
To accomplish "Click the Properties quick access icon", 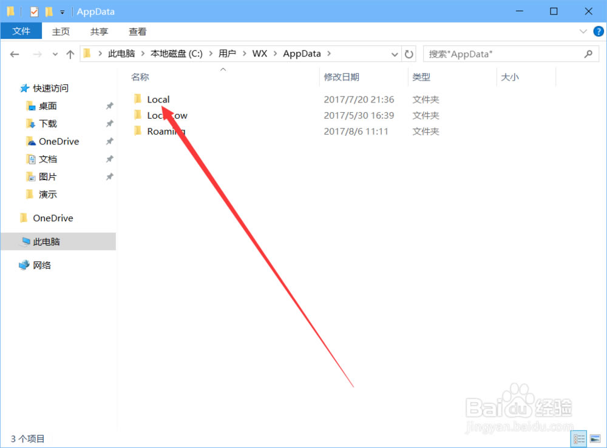I will 34,12.
